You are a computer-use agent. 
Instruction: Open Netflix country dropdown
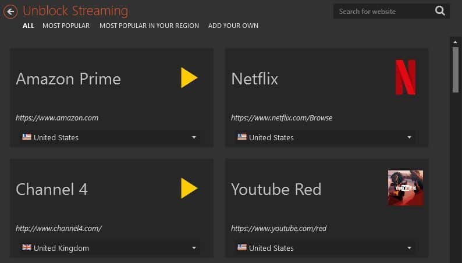point(325,137)
